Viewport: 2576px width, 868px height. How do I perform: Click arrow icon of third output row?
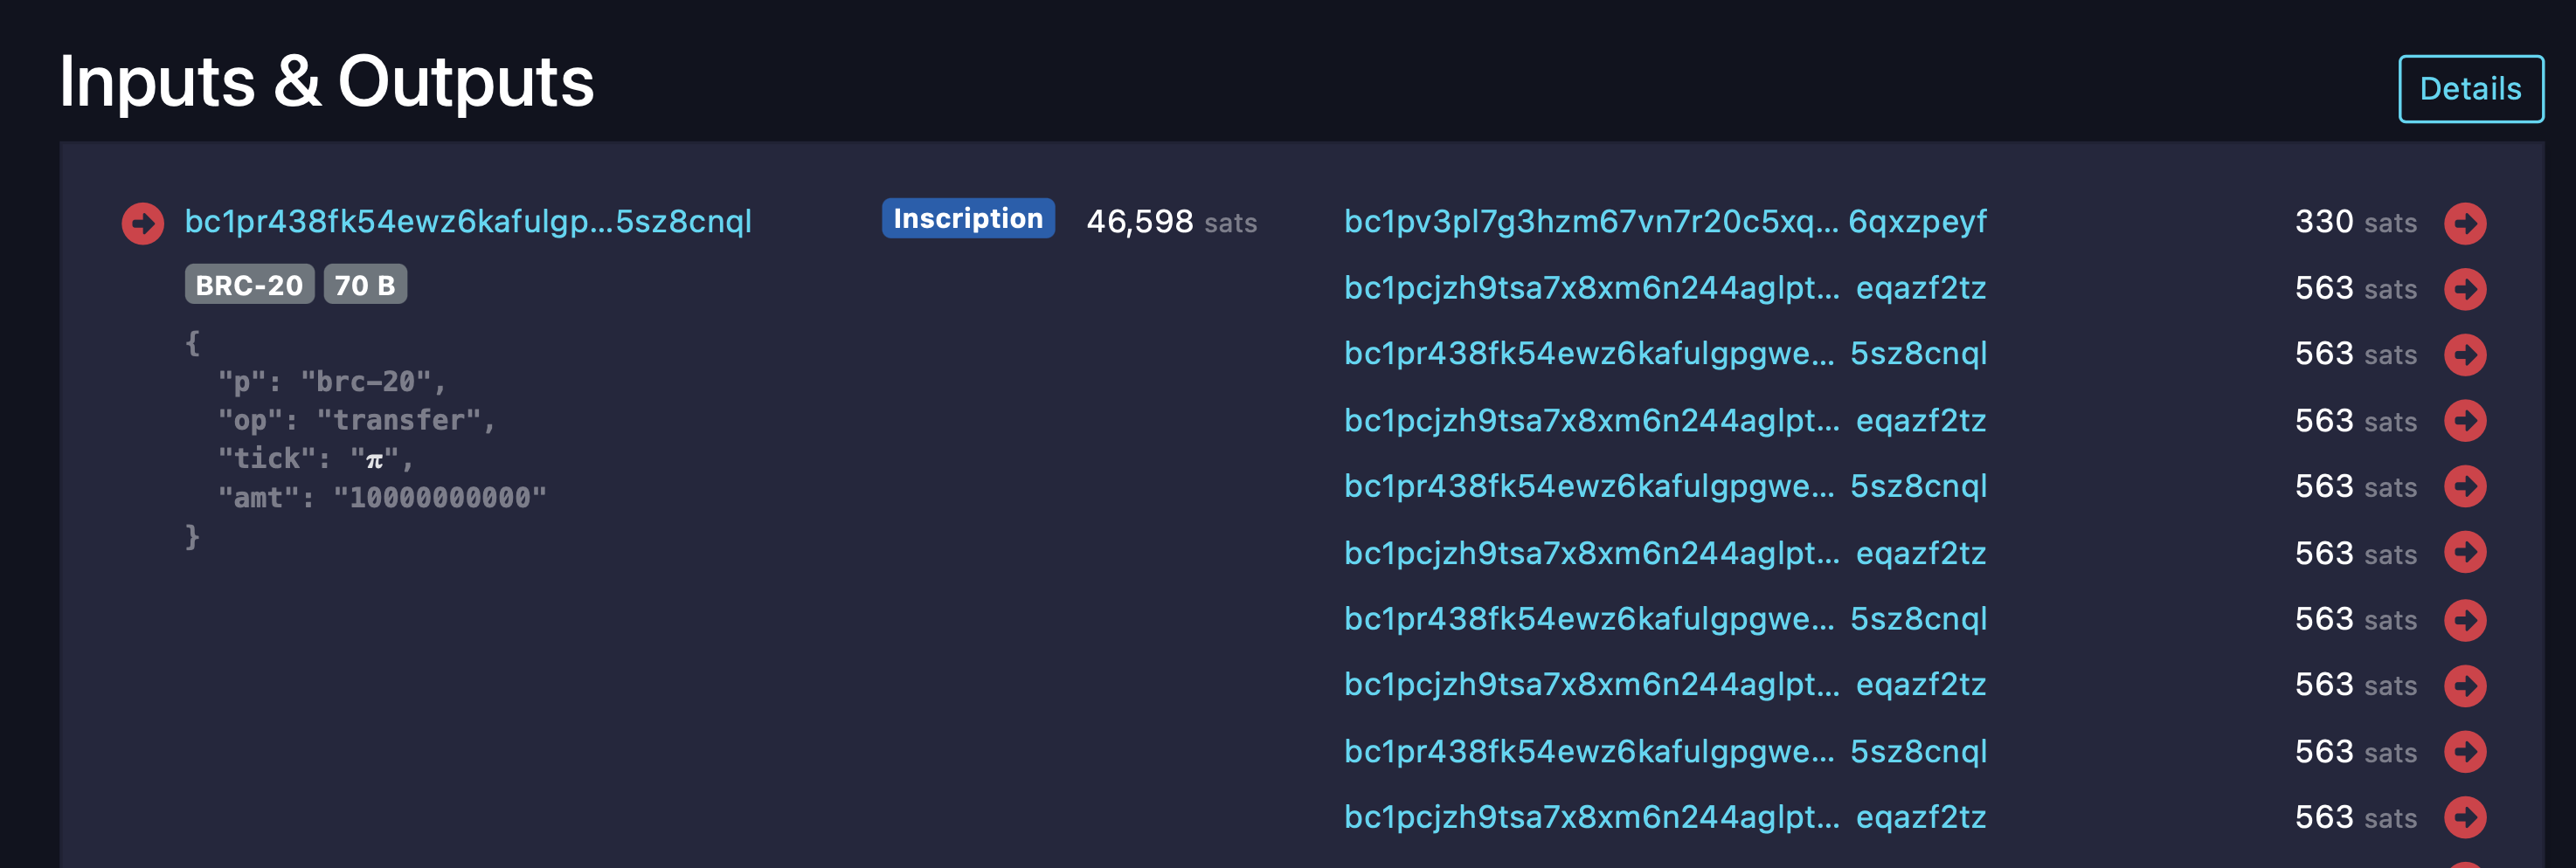pos(2465,355)
